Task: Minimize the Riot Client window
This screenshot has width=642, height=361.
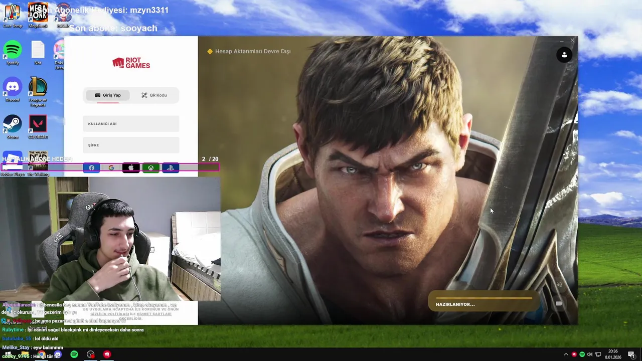Action: (561, 40)
